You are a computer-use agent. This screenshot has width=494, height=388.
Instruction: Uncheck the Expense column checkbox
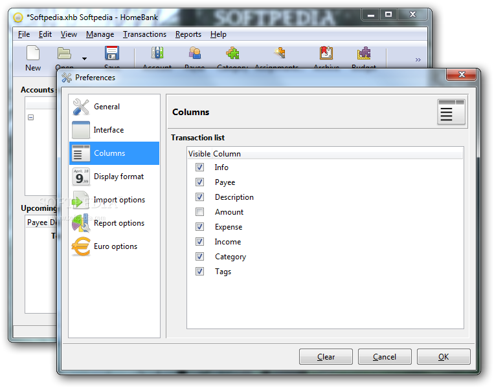[x=199, y=226]
